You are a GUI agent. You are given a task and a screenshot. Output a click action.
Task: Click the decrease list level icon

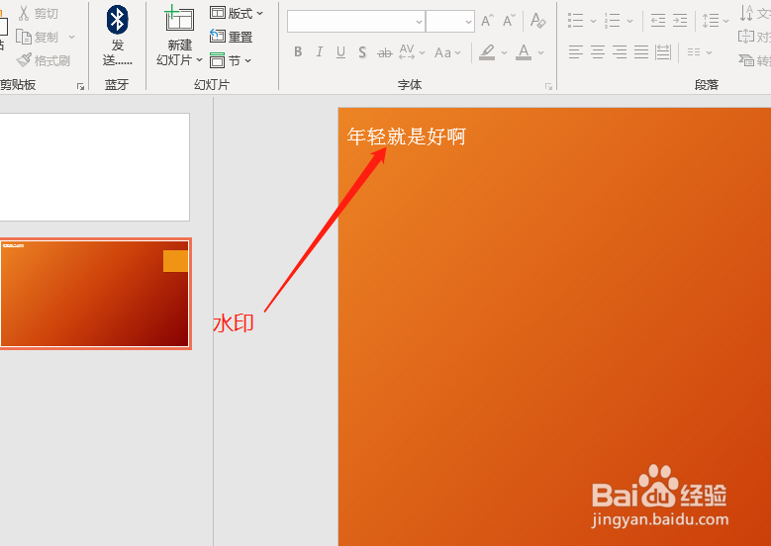[x=658, y=21]
